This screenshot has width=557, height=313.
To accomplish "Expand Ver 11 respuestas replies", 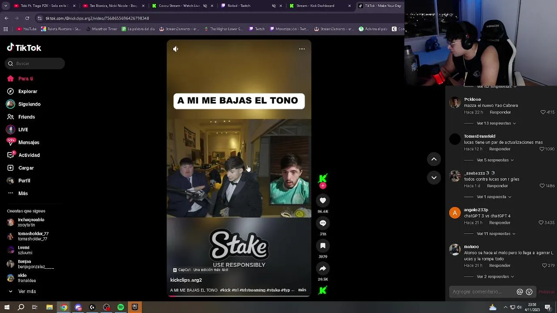I will (496, 233).
